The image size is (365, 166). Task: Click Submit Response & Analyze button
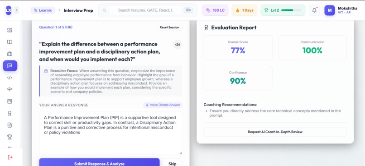[99, 162]
